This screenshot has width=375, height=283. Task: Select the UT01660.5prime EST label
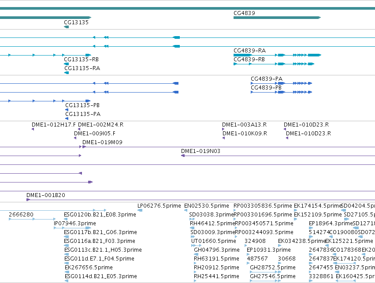pos(213,242)
